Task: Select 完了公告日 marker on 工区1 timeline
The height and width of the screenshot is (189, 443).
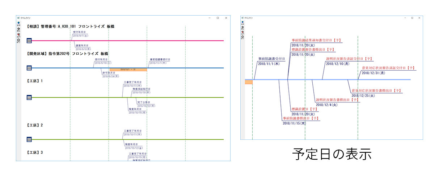Action: [144, 102]
